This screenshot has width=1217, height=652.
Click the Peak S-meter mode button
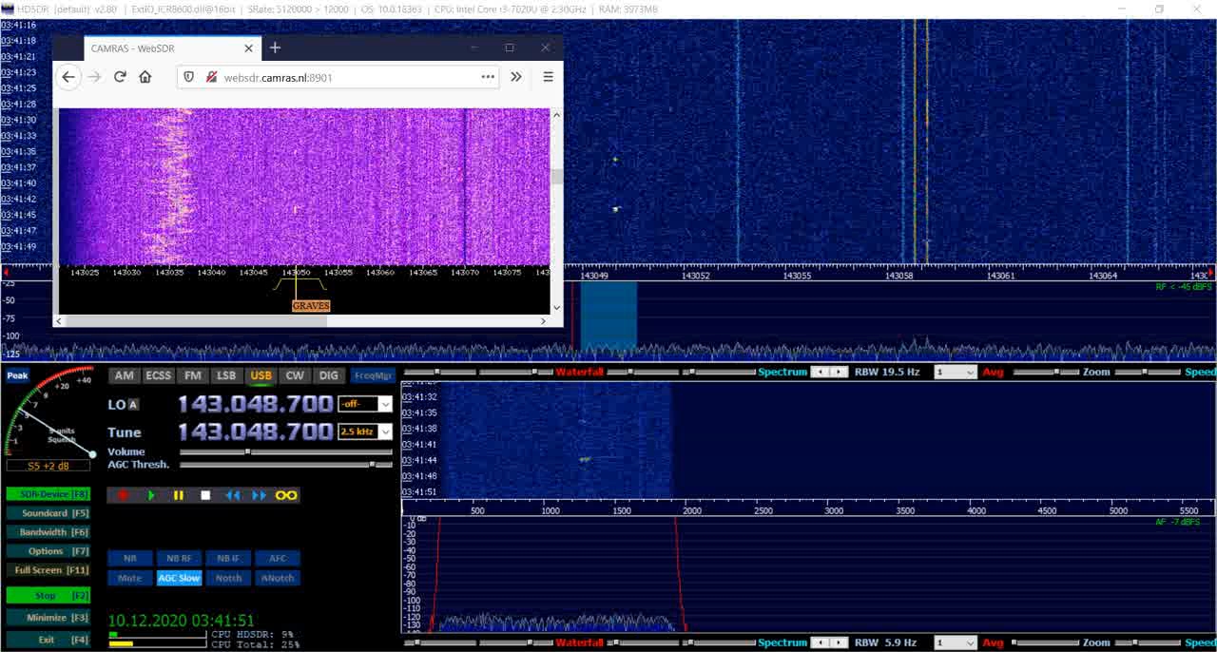point(17,375)
